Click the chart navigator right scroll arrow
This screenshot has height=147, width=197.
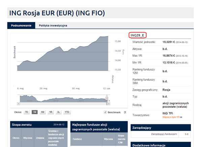[109, 104]
